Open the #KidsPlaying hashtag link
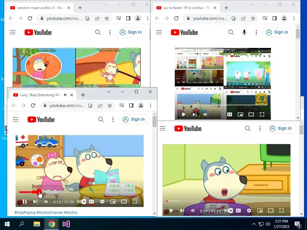The width and height of the screenshot is (307, 230). 25,212
